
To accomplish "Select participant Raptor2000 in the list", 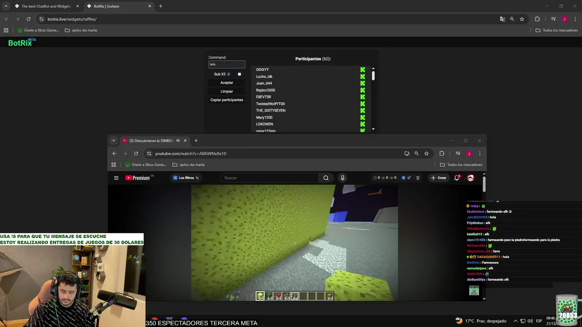I will 266,90.
